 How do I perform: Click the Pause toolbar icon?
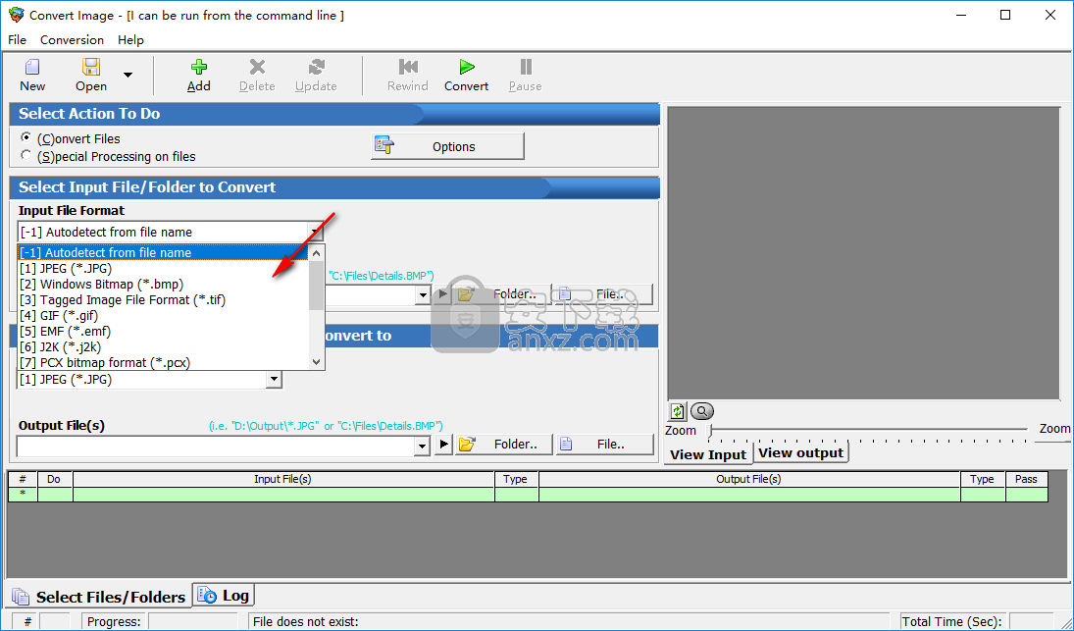pos(526,68)
